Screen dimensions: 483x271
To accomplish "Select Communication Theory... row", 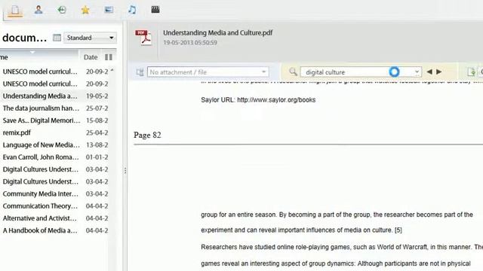I will pyautogui.click(x=55, y=206).
